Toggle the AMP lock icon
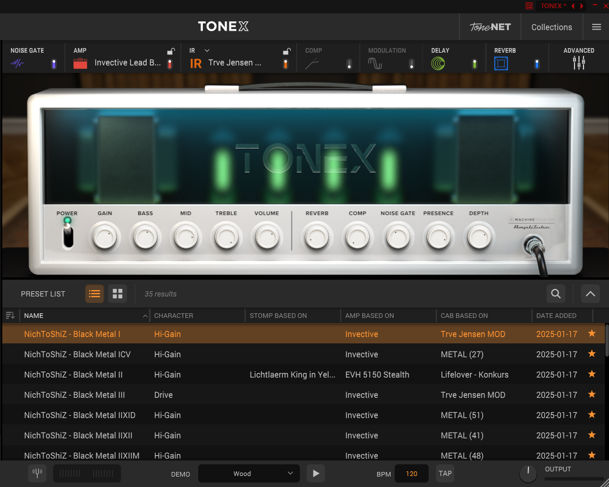 click(x=171, y=51)
